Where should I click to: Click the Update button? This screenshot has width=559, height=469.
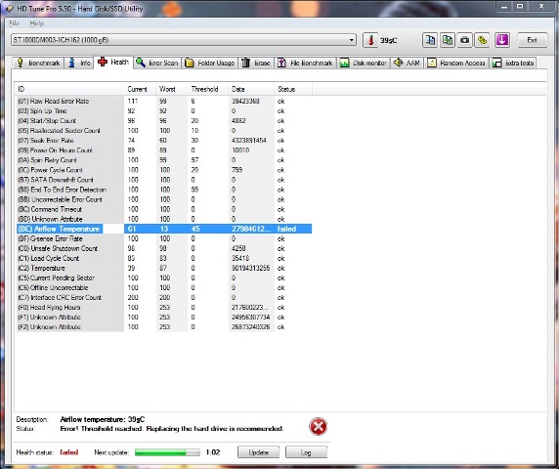pos(258,452)
